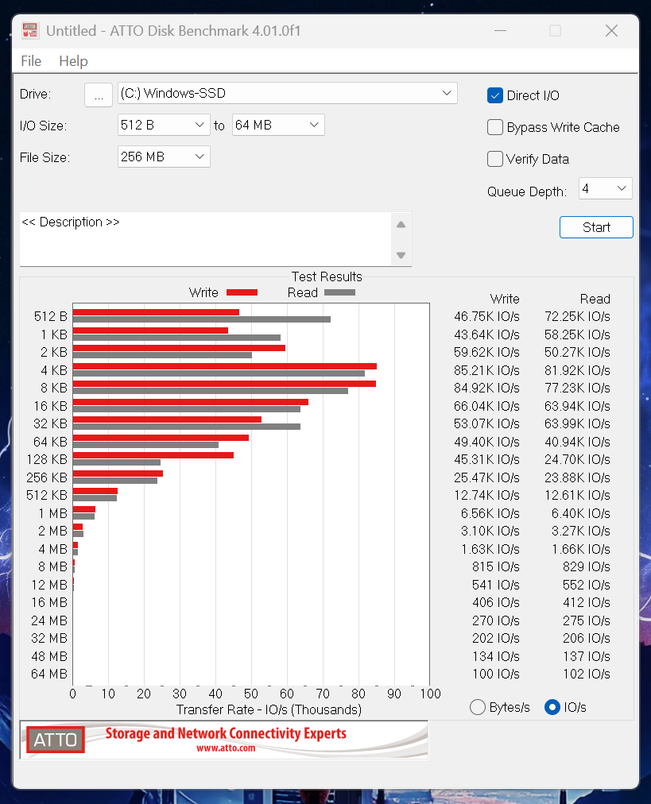Click the 84.92K IO/s write value
651x804 pixels.
point(486,388)
